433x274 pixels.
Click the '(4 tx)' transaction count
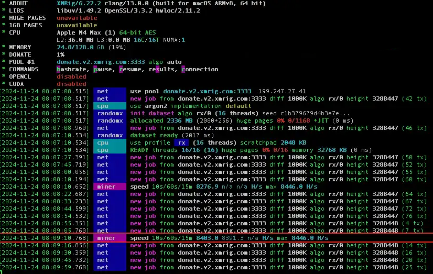[x=412, y=223]
